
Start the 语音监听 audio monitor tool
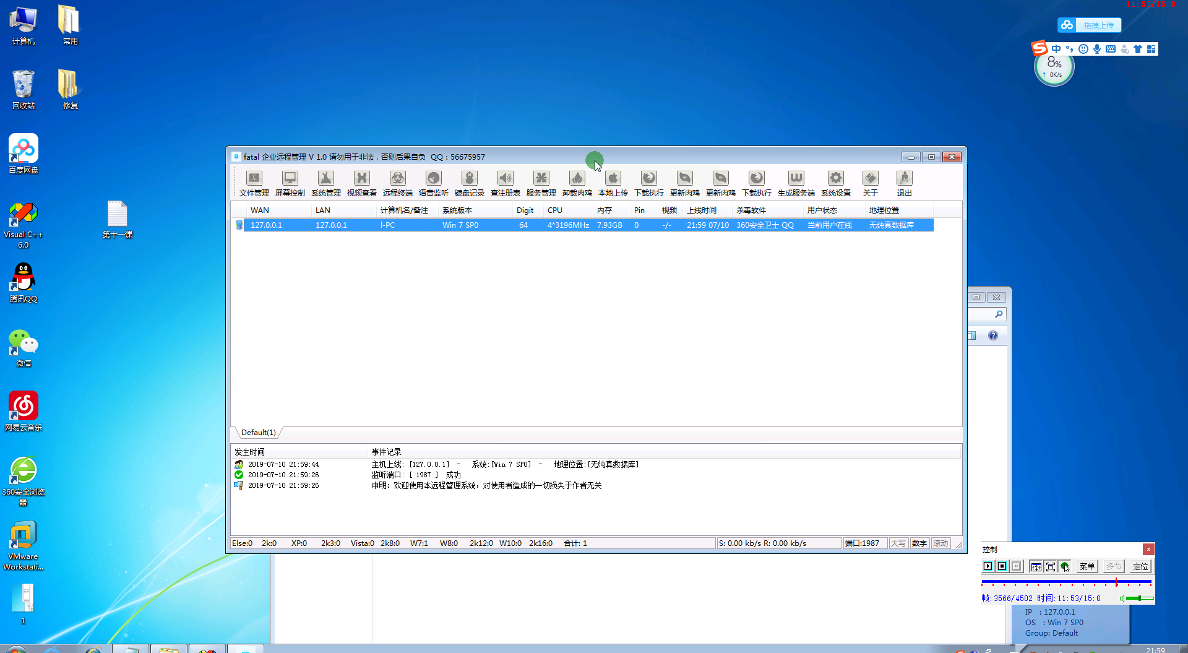coord(433,183)
